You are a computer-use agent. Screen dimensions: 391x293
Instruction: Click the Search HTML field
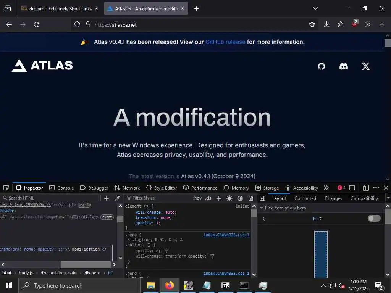(51, 198)
